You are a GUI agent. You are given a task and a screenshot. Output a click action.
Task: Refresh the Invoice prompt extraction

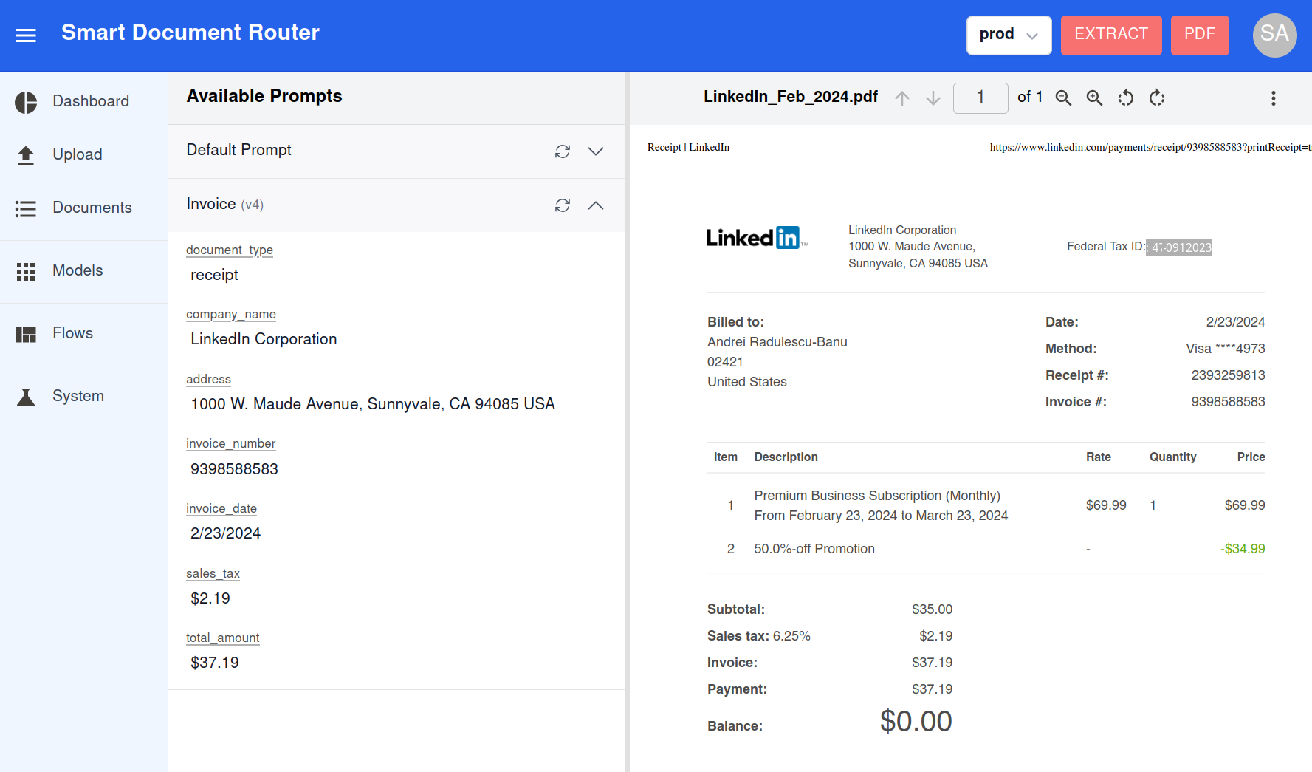point(563,205)
